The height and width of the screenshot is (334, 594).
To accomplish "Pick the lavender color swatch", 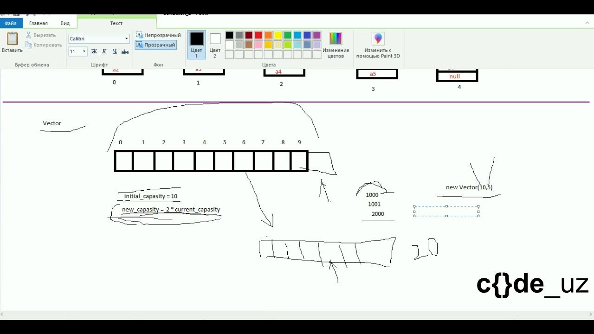I will pyautogui.click(x=317, y=45).
